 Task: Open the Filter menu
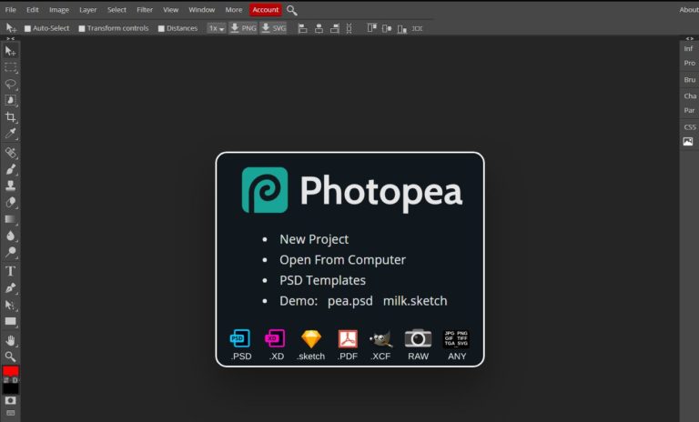coord(145,10)
